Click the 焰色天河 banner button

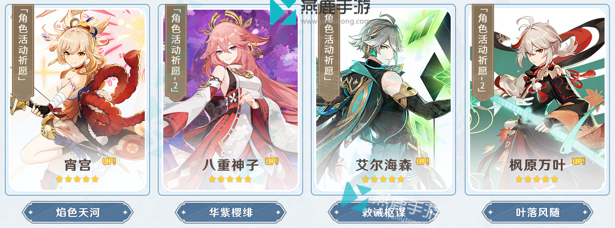(78, 213)
